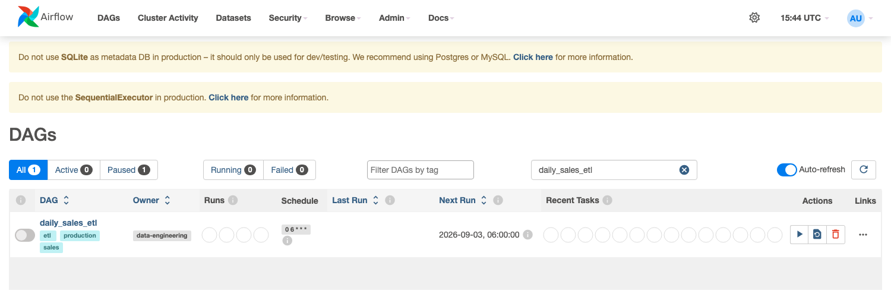Image resolution: width=891 pixels, height=297 pixels.
Task: Select the Active filter tab
Action: pos(74,170)
